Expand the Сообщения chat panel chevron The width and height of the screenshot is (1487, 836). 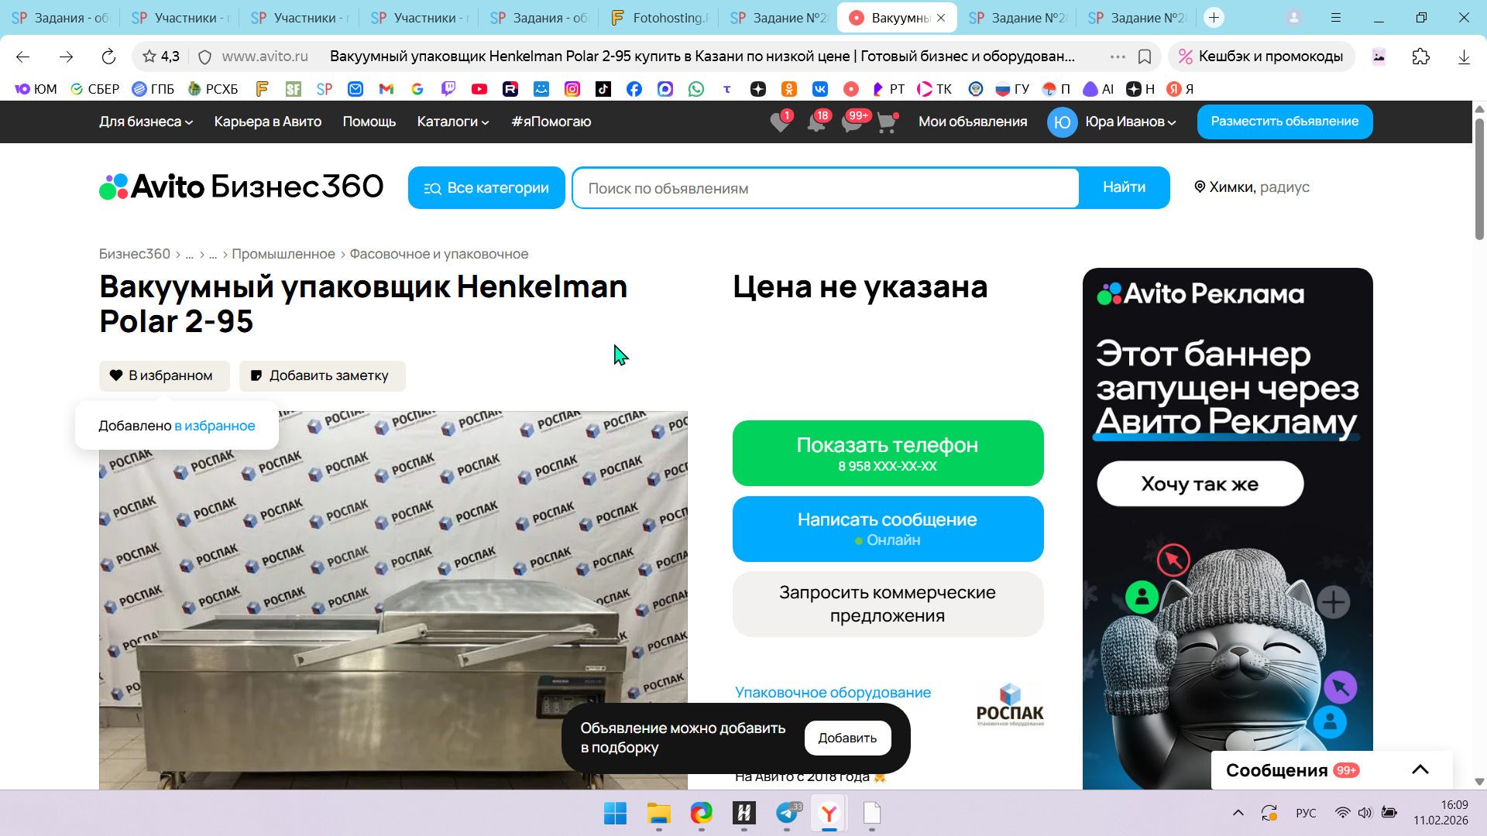pos(1420,769)
